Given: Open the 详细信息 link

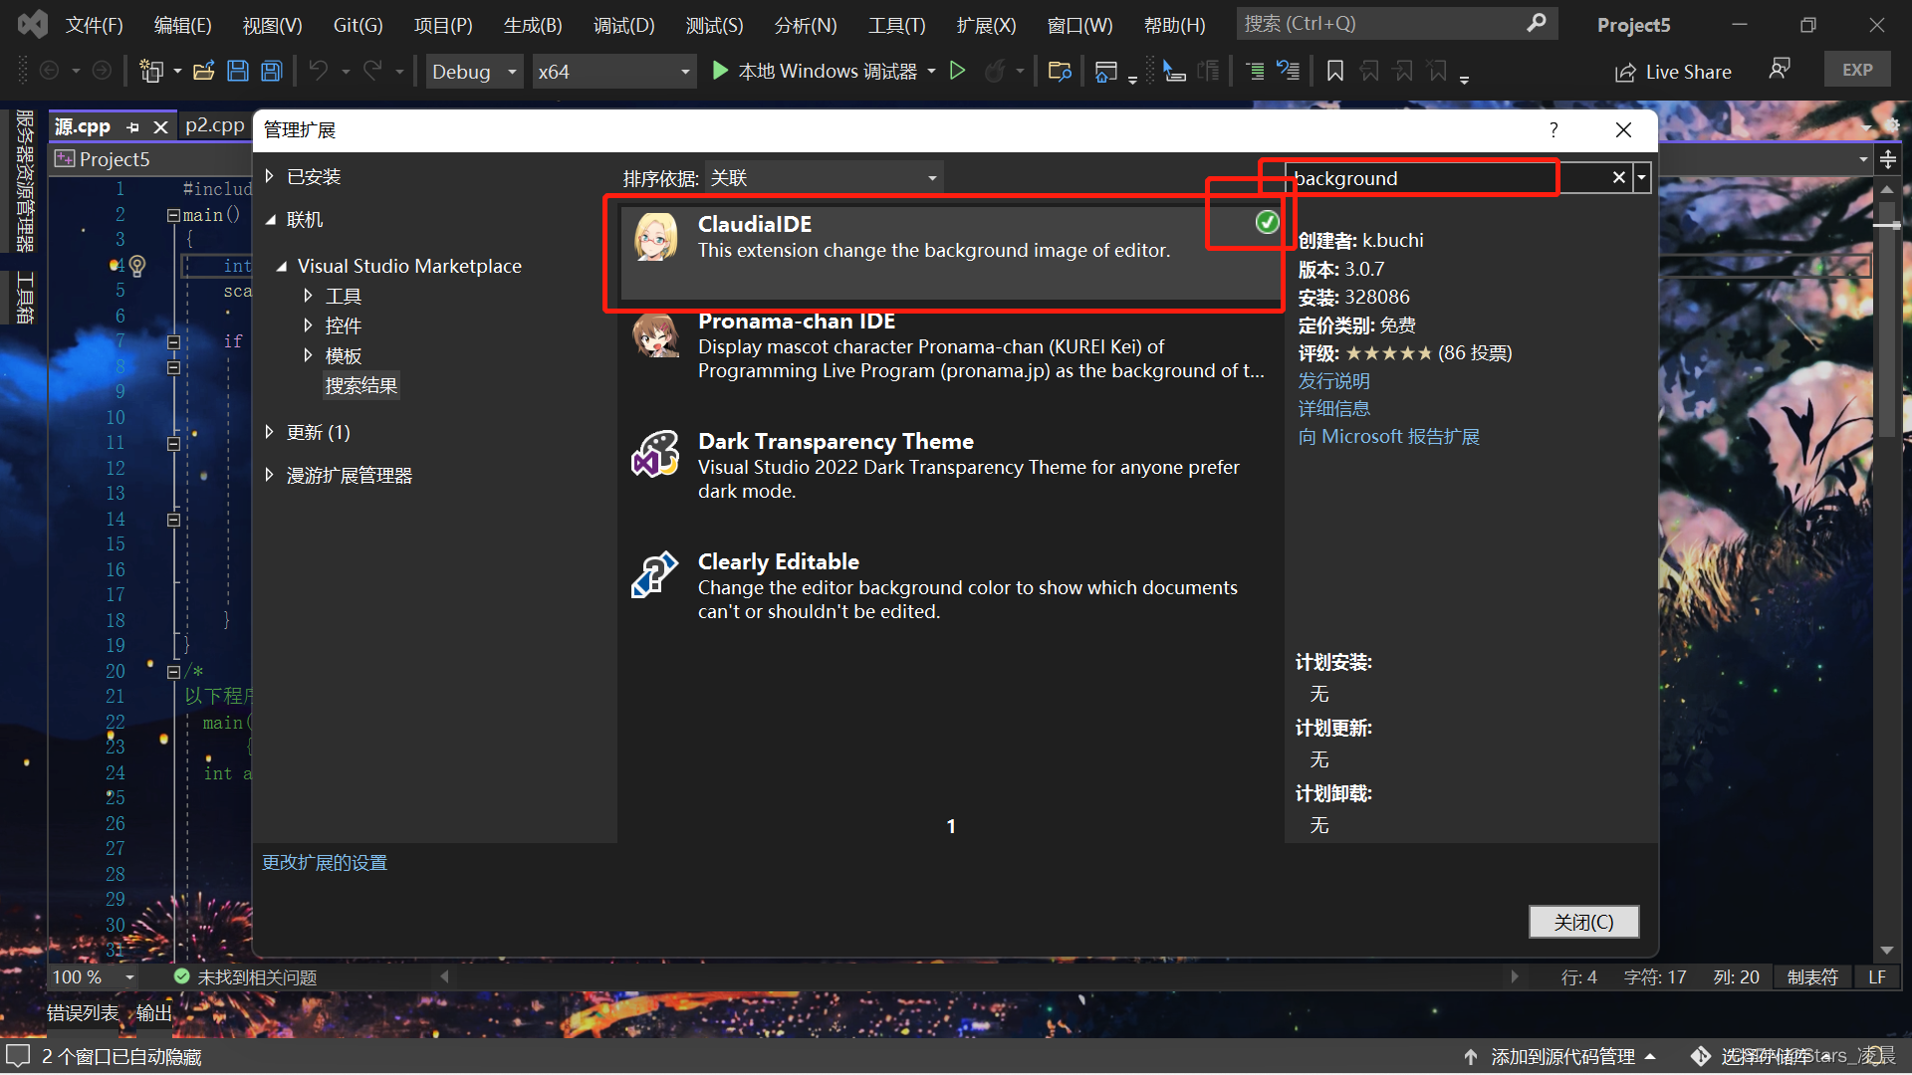Looking at the screenshot, I should click(1333, 409).
